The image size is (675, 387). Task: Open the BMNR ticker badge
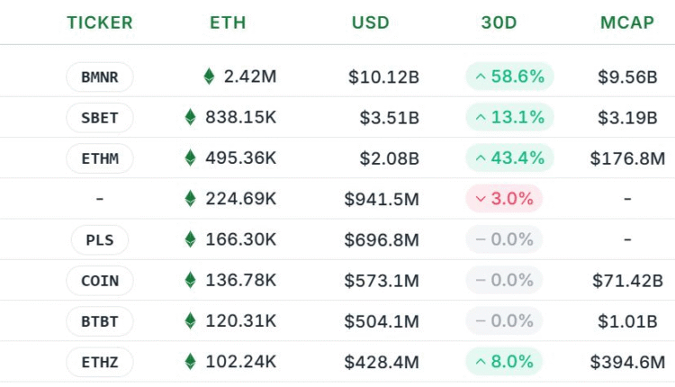[x=99, y=76]
